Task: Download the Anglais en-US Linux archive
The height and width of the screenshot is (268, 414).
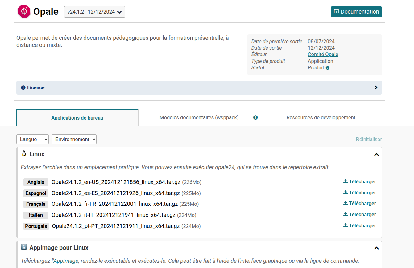Action: [x=360, y=181]
